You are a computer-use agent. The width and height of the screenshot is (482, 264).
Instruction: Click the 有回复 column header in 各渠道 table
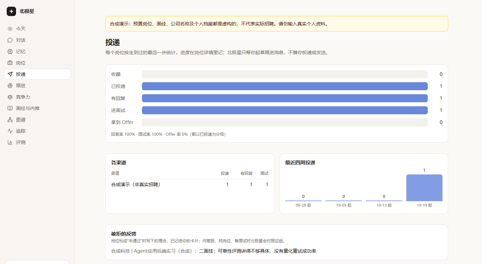tap(246, 173)
